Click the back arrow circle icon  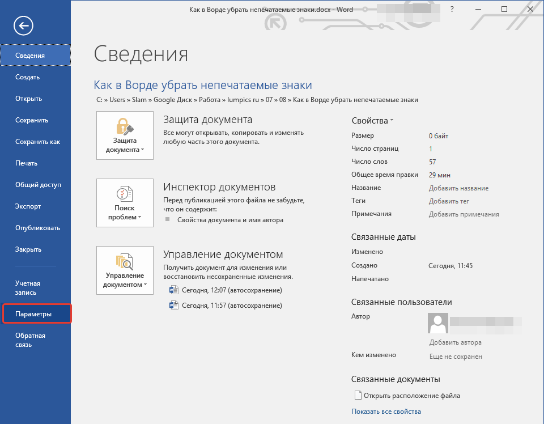(24, 25)
